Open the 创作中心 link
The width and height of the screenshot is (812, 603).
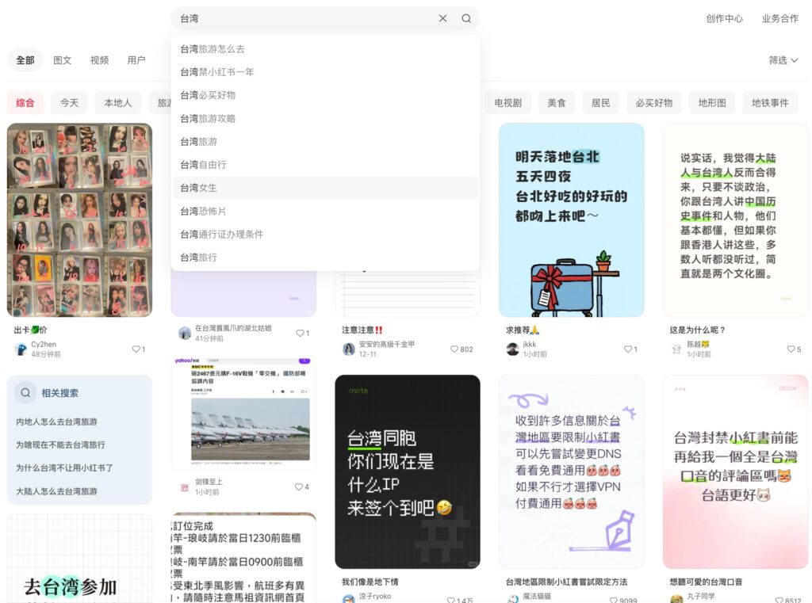coord(724,18)
